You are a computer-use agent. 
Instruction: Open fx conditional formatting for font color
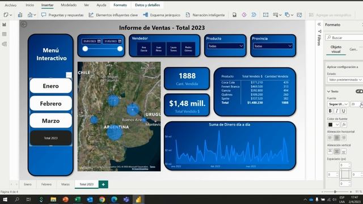tap(344, 125)
